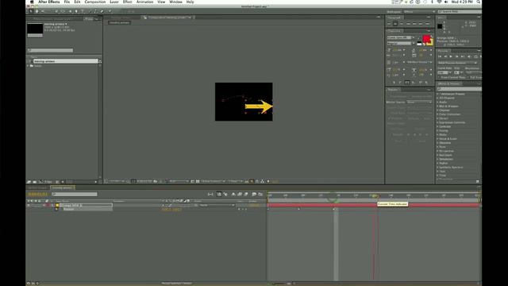Click the left align text paragraph icon
Viewport: 508px width, 286px height.
pos(389,24)
